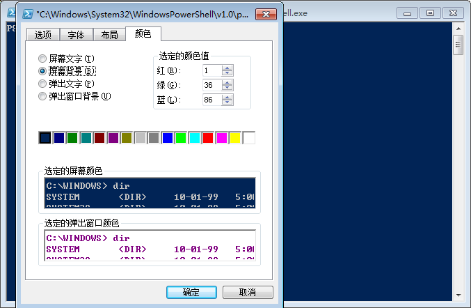Click the PowerShell window scrollbar thumb

458,45
